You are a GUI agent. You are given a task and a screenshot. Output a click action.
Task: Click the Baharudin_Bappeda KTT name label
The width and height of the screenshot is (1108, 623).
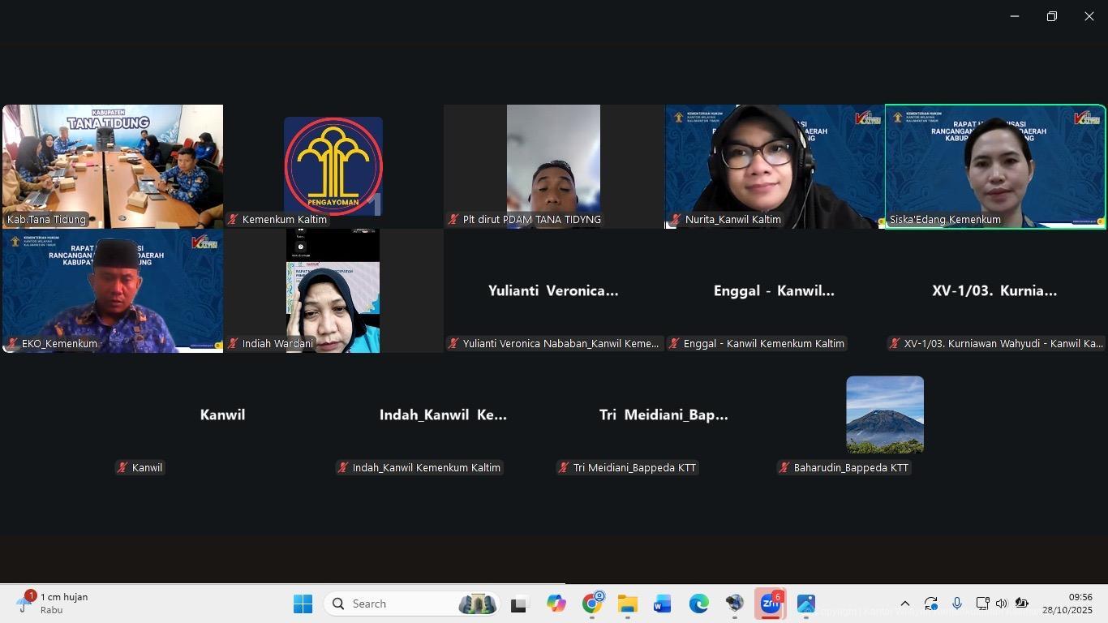850,468
